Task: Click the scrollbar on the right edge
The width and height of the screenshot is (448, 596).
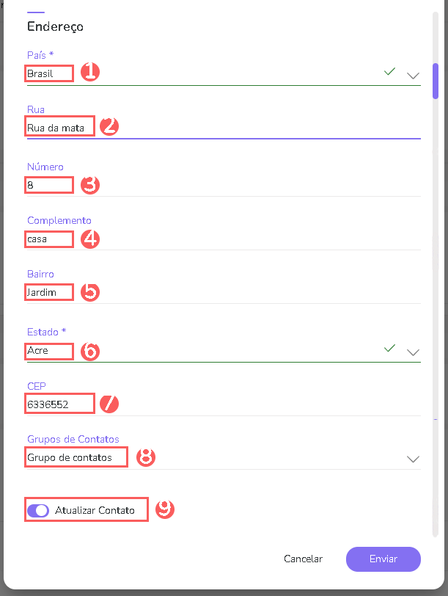Action: tap(437, 81)
